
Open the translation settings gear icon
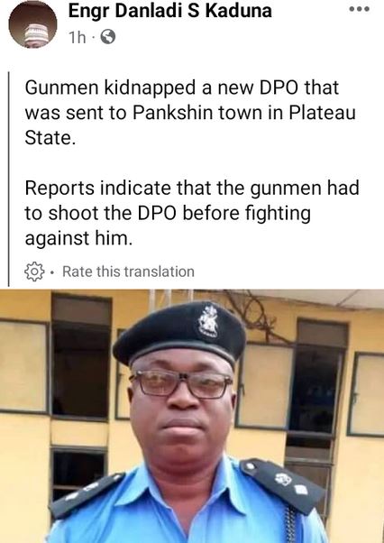pos(34,271)
